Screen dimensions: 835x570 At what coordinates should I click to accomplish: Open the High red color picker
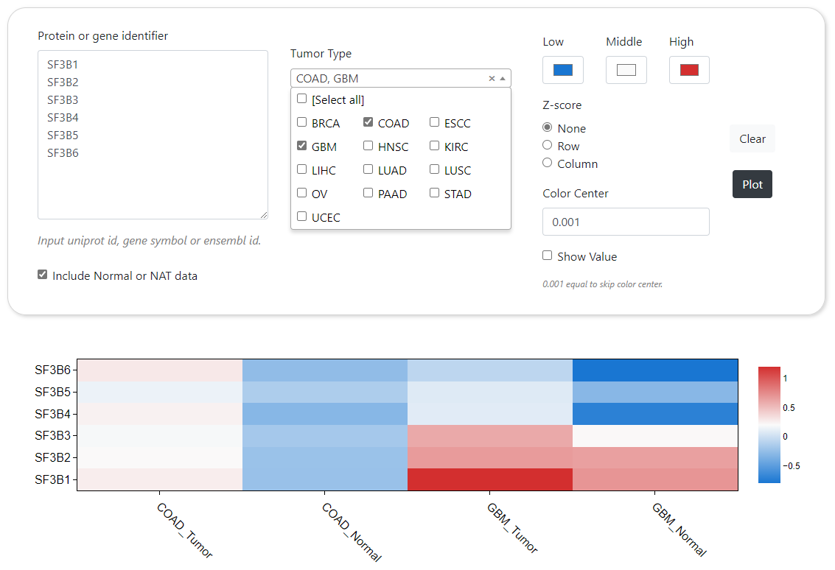[x=689, y=70]
